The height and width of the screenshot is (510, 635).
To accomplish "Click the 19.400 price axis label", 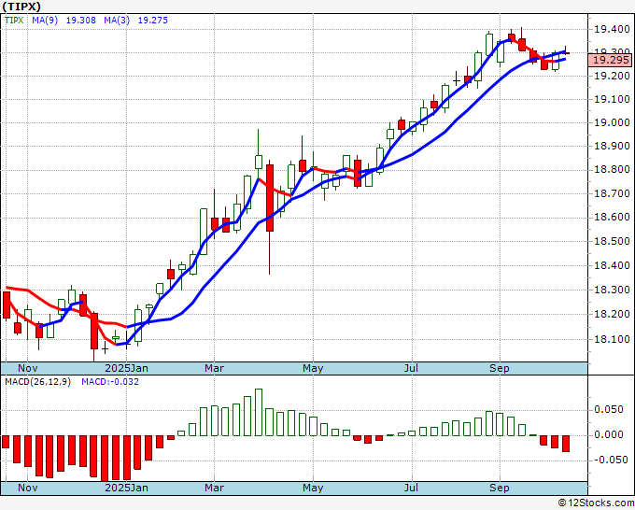I will [612, 29].
